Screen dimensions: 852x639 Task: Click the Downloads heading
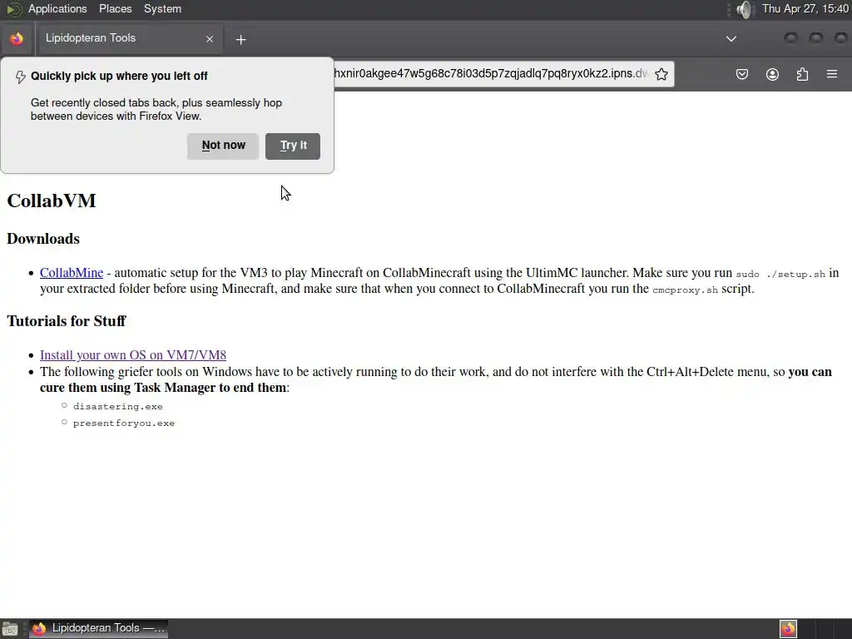(x=43, y=239)
